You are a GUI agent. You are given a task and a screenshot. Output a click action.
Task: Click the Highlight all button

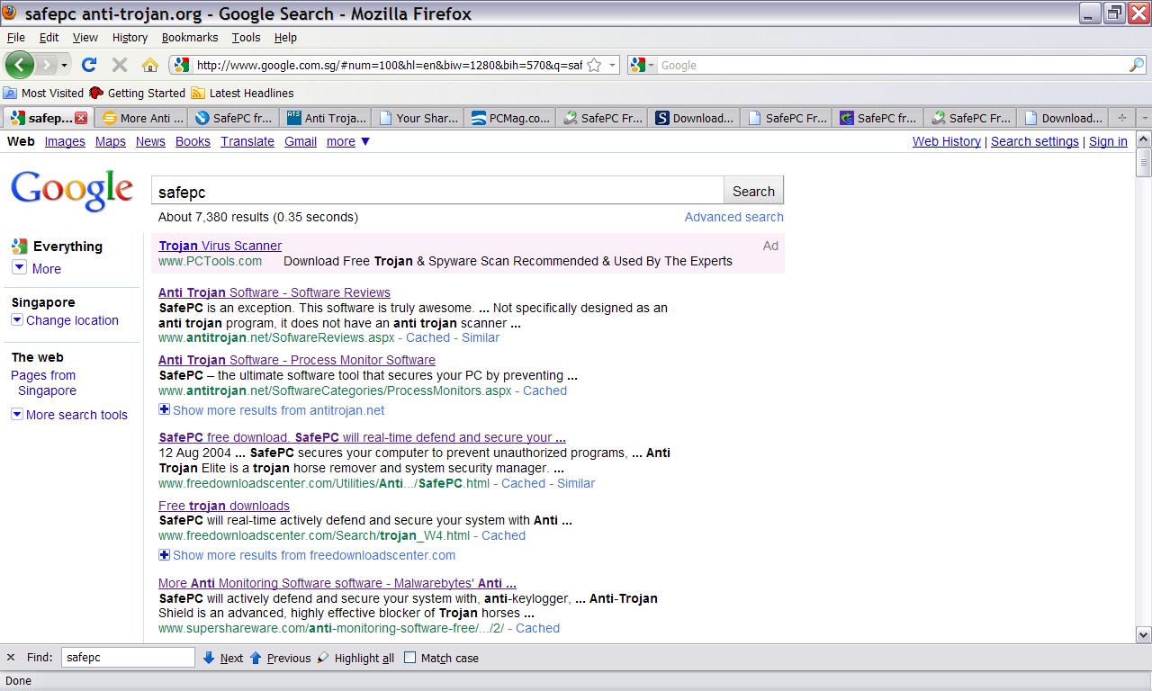[x=355, y=658]
